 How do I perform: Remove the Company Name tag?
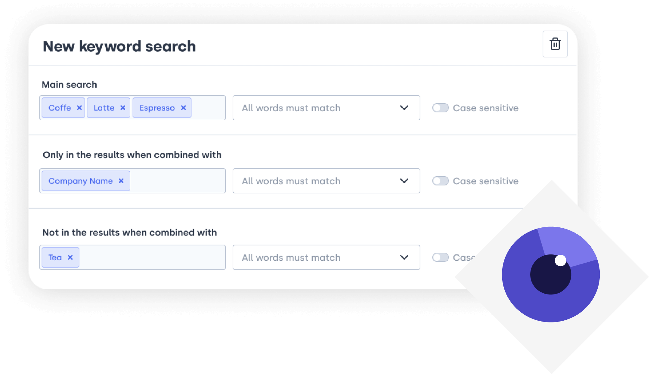121,181
